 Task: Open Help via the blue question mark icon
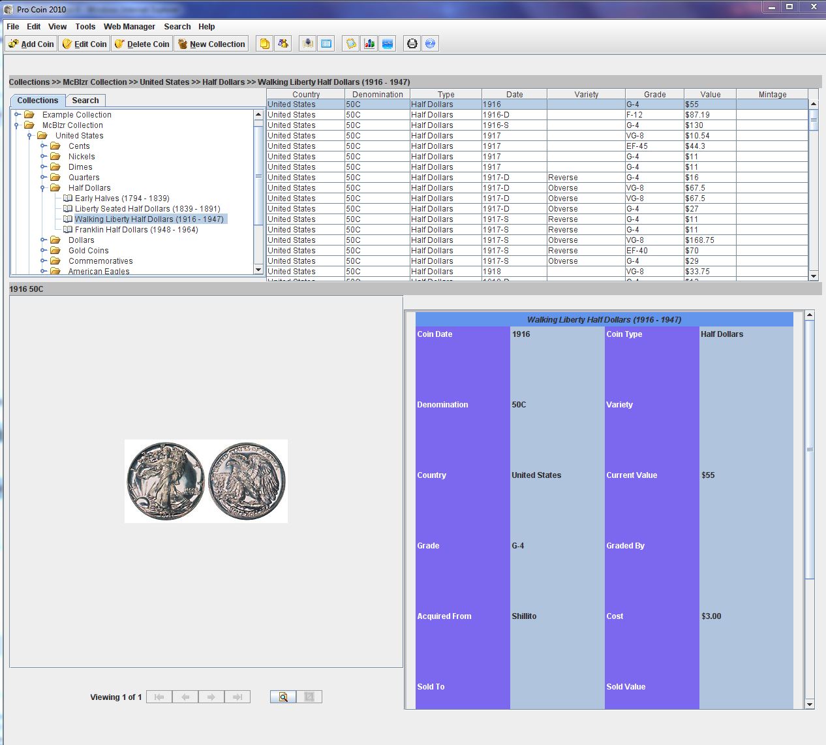[430, 44]
